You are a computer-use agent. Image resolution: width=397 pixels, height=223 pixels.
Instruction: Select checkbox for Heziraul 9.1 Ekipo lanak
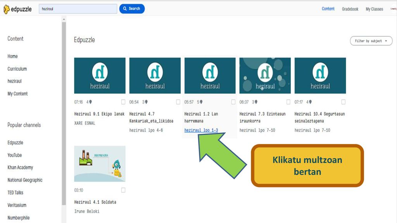point(123,102)
